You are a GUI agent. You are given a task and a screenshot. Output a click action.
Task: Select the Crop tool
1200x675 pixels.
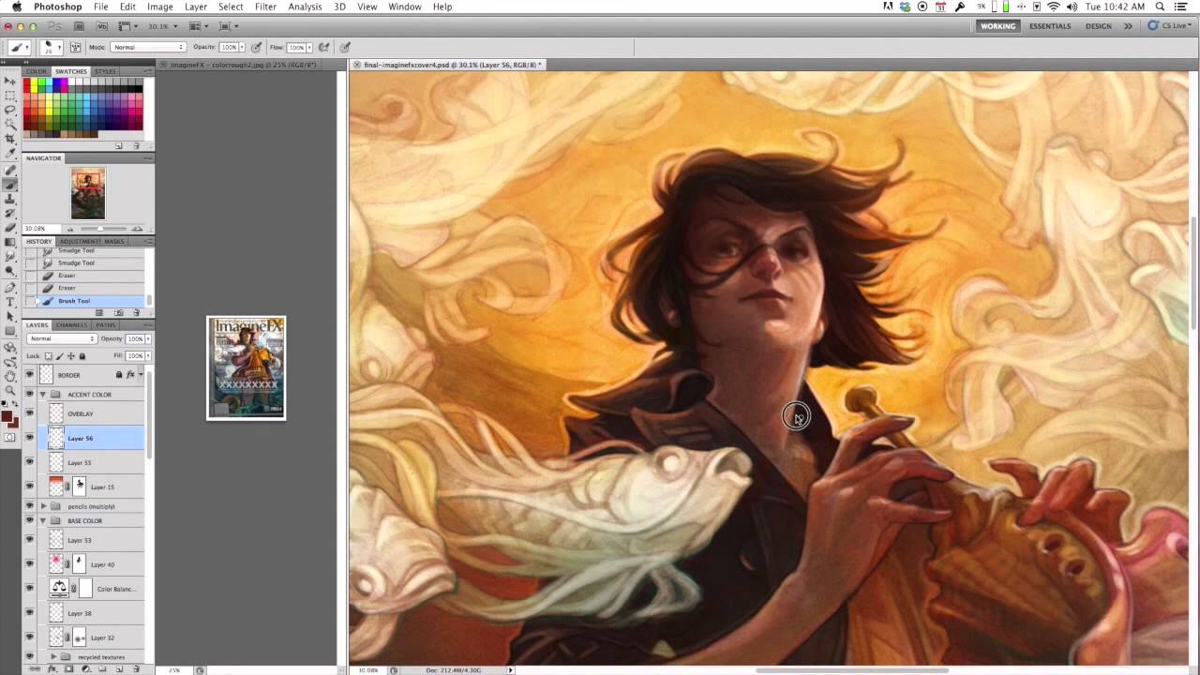click(x=10, y=139)
